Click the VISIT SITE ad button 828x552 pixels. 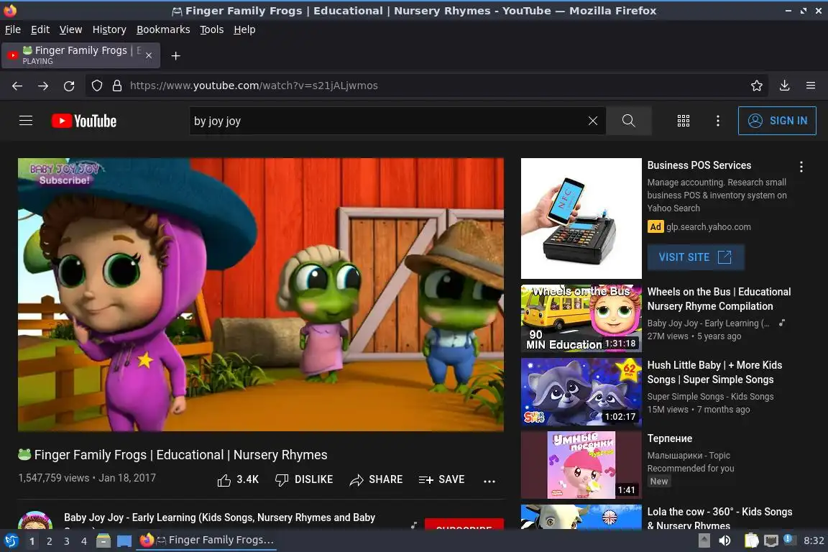click(x=696, y=257)
